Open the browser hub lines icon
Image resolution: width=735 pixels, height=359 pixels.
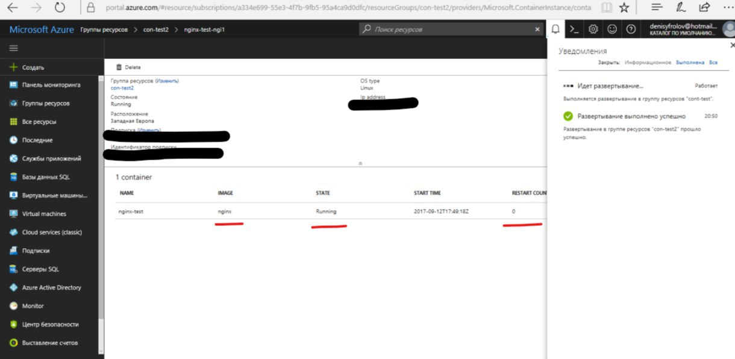coord(657,8)
